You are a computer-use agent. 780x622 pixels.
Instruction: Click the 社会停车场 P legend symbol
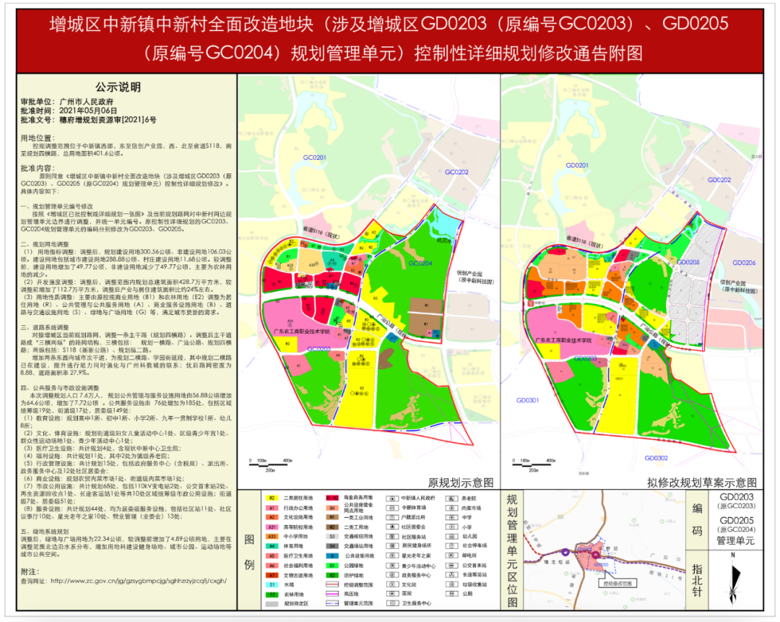click(x=451, y=546)
